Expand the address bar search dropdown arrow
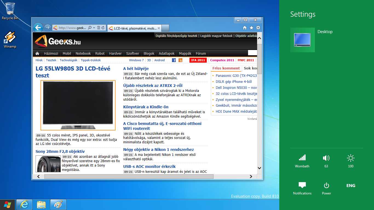This screenshot has width=374, height=210. tap(94, 28)
